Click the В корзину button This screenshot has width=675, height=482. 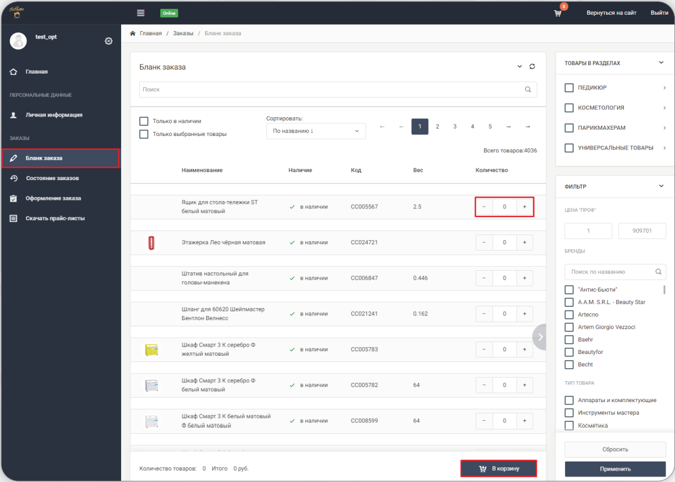tap(498, 468)
